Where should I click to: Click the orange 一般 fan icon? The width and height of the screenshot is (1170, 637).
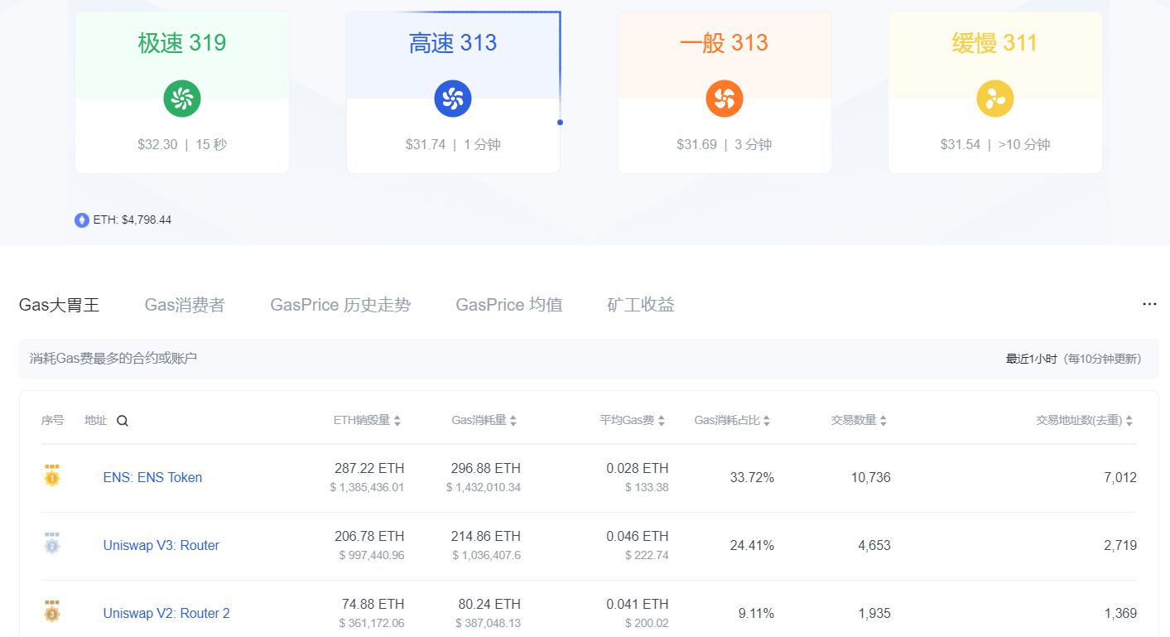coord(724,98)
